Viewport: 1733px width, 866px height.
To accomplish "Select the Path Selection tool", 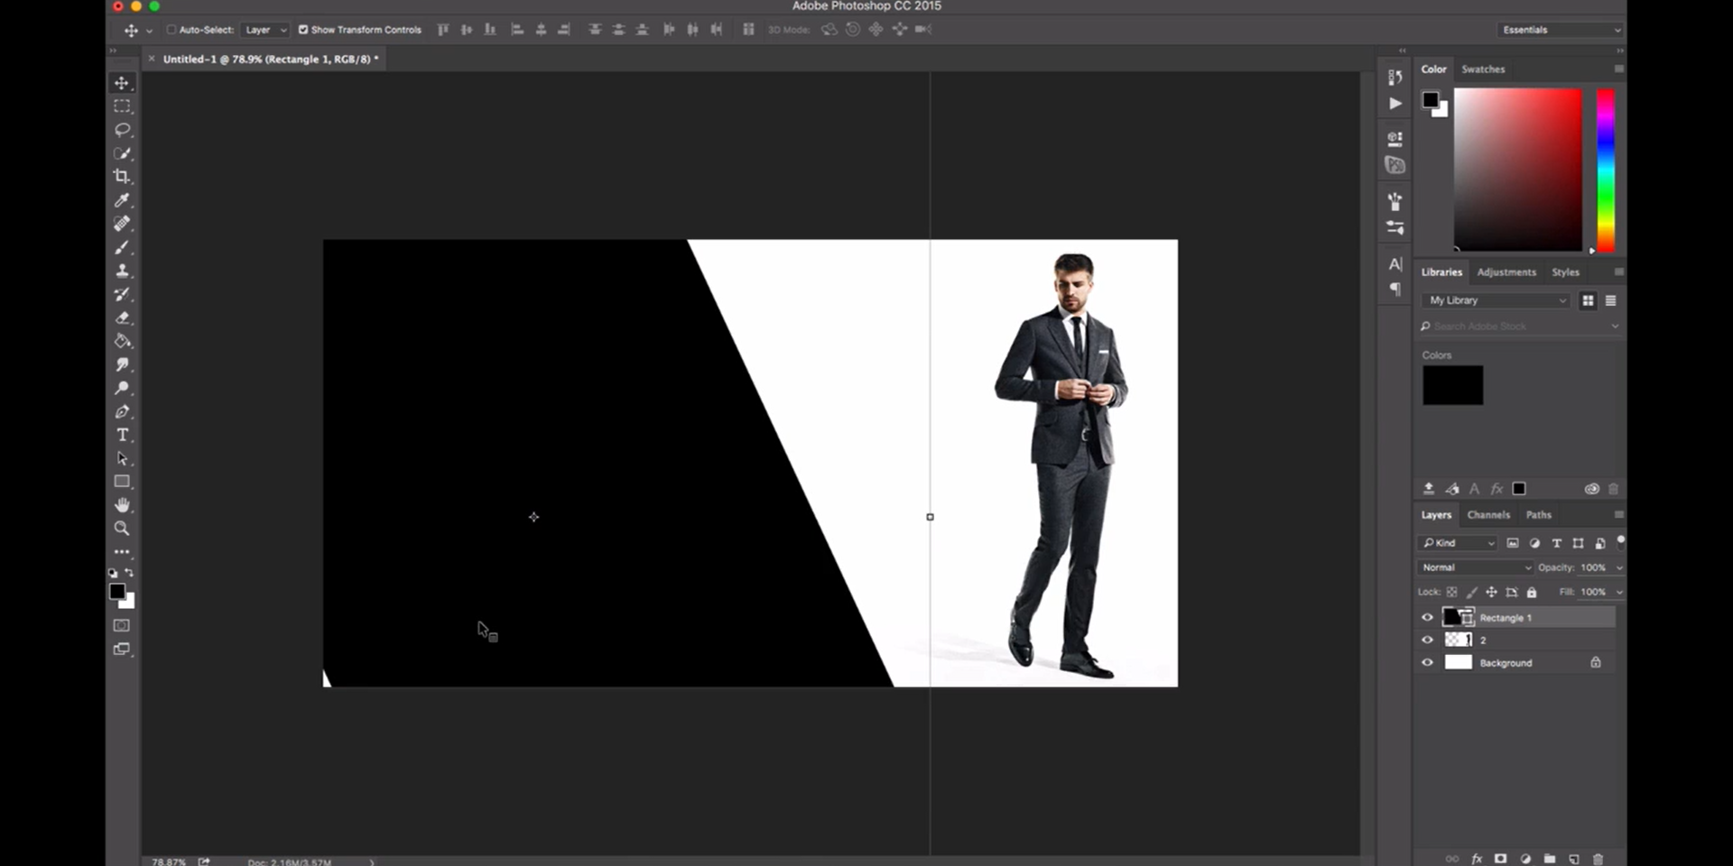I will 122,458.
